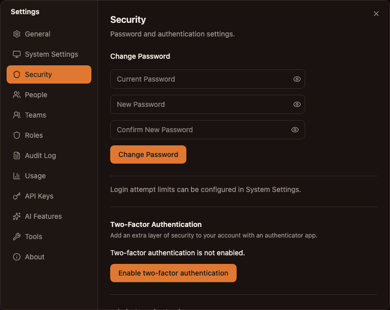390x310 pixels.
Task: Click the People users icon
Action: pos(17,95)
